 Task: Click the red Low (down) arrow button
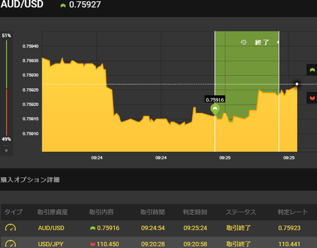[312, 98]
